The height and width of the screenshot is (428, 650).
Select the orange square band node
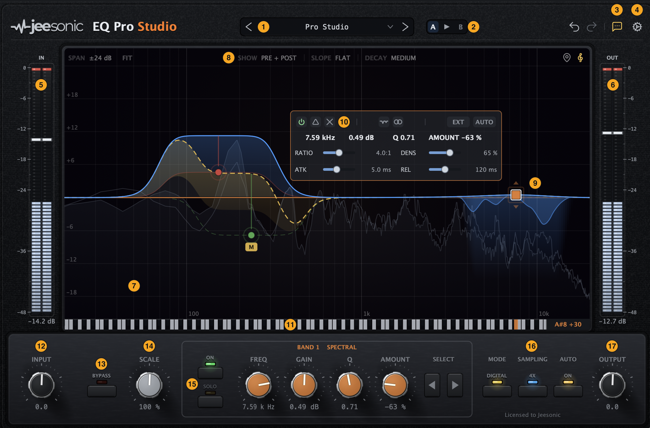click(x=516, y=195)
